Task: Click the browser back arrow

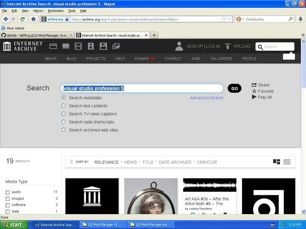Action: (6, 19)
